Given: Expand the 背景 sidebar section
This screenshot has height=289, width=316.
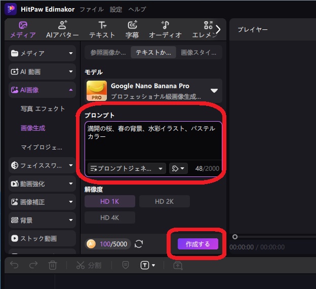Looking at the screenshot, I should [x=42, y=220].
